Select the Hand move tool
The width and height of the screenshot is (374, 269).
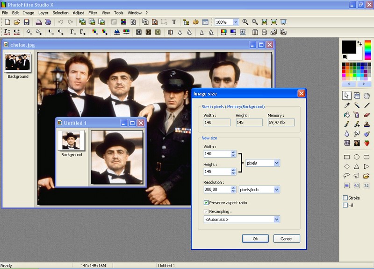(367, 96)
